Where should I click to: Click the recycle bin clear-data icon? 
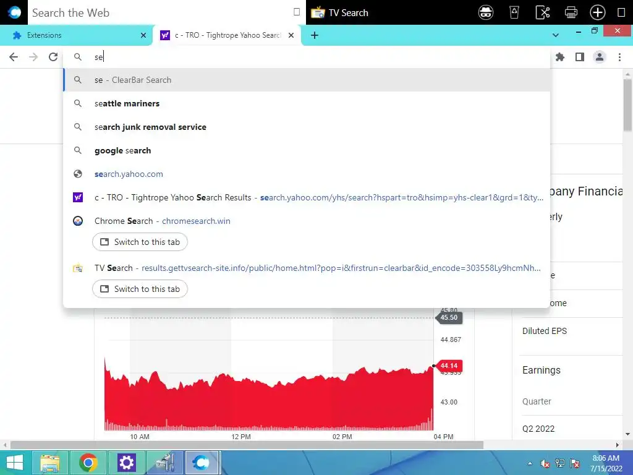[514, 12]
